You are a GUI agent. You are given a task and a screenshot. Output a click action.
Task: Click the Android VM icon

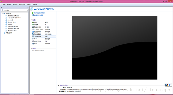click(6, 20)
